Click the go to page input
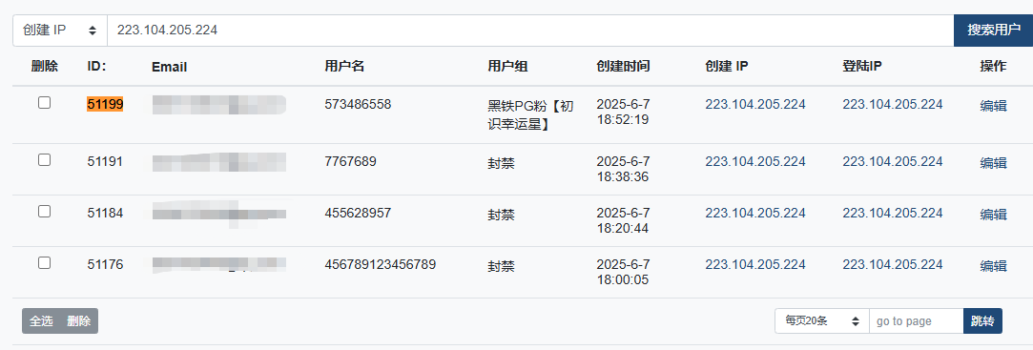 pos(917,321)
